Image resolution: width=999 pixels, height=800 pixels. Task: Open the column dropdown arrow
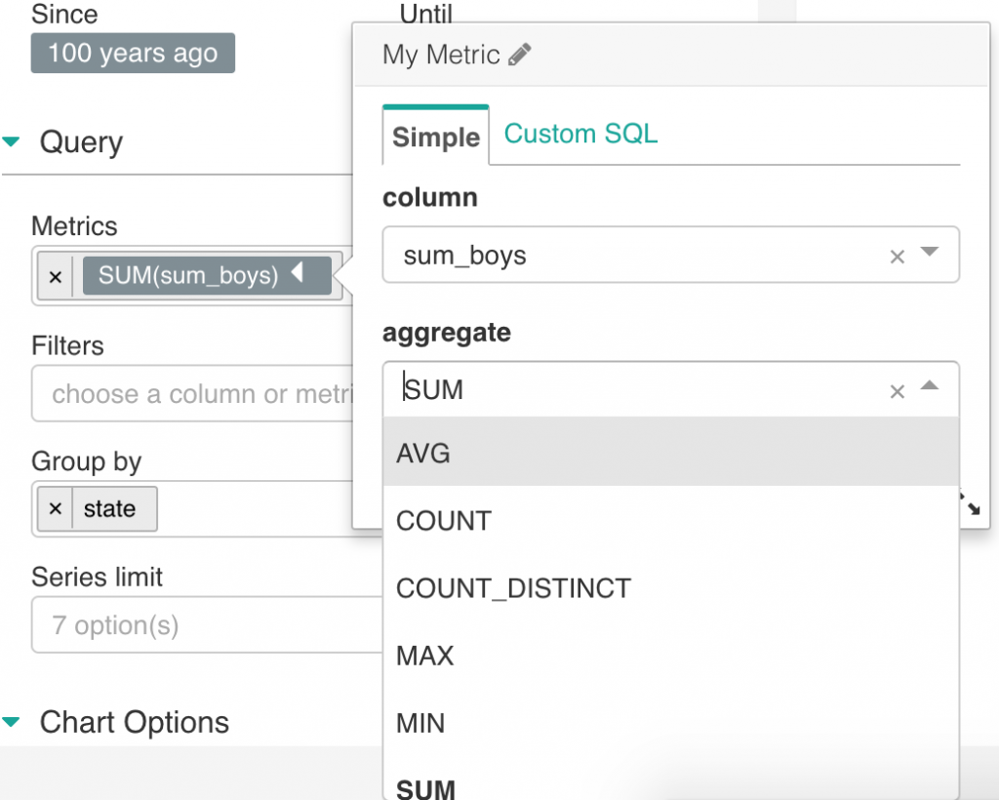(x=930, y=253)
